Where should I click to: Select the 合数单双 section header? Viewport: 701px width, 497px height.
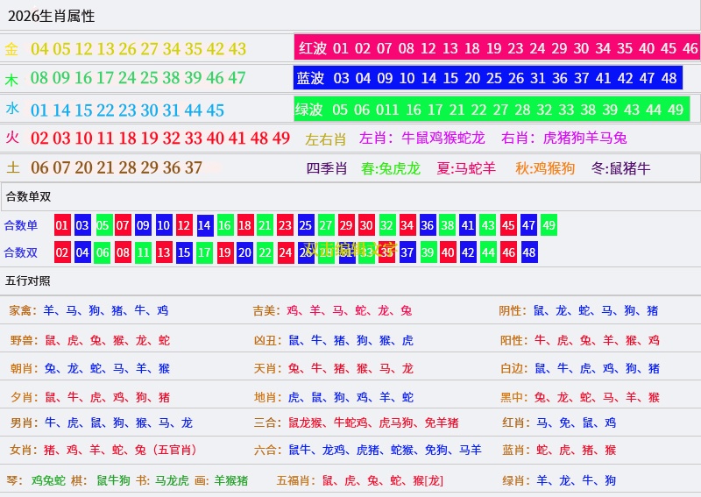28,196
